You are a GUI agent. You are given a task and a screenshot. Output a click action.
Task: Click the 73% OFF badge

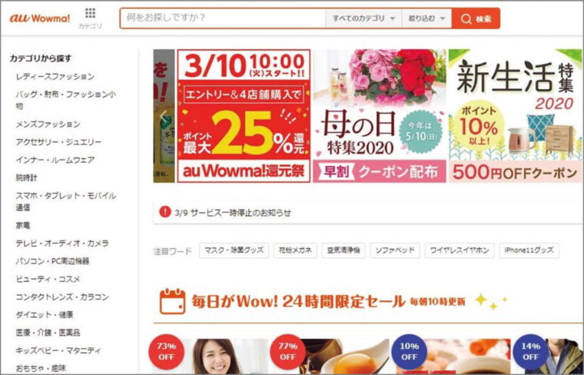click(x=166, y=351)
